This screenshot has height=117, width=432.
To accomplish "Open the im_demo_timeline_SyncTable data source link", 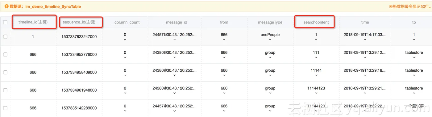I will 53,6.
